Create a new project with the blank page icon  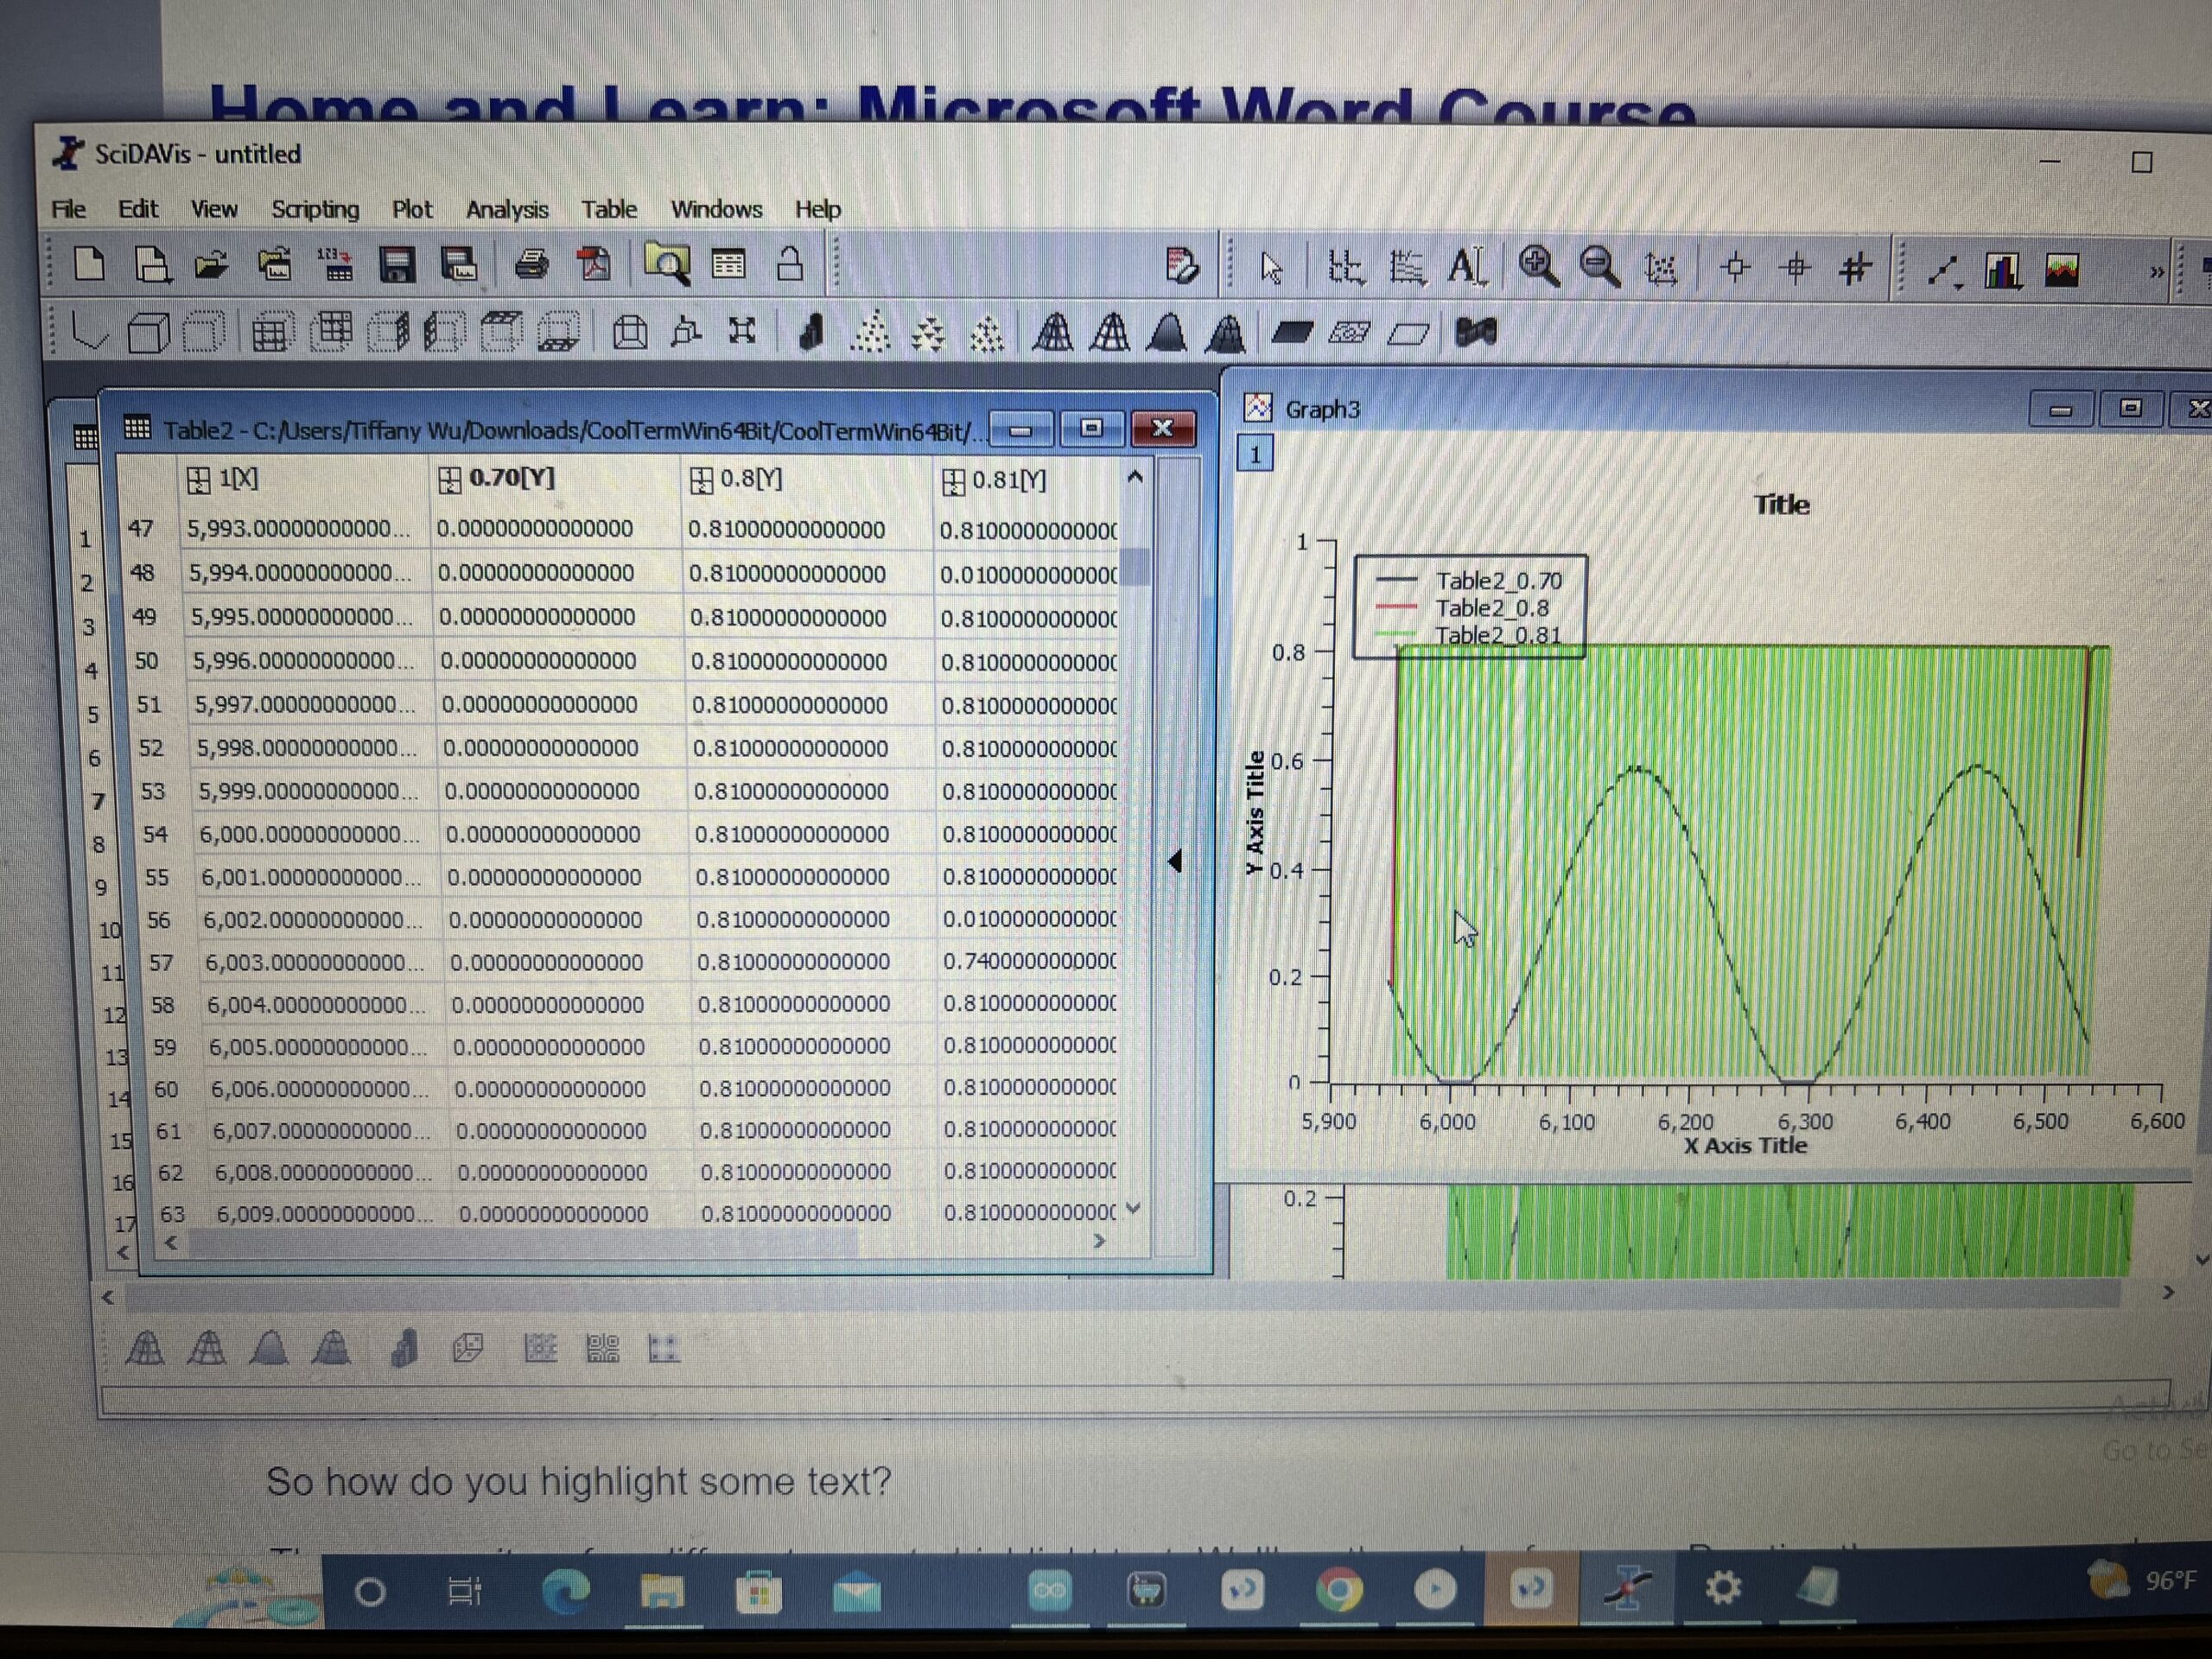91,265
